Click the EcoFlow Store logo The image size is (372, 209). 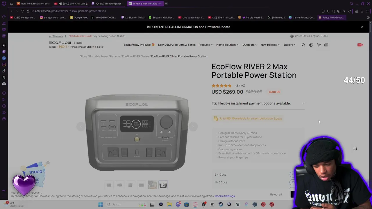pyautogui.click(x=66, y=43)
